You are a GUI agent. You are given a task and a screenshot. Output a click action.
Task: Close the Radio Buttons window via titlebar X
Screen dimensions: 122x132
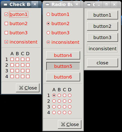(x=77, y=4)
